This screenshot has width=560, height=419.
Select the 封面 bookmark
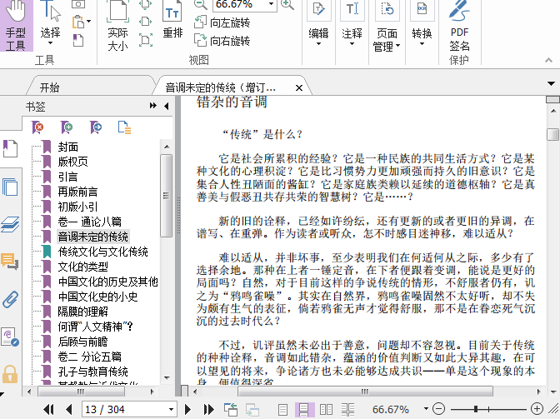coord(67,147)
